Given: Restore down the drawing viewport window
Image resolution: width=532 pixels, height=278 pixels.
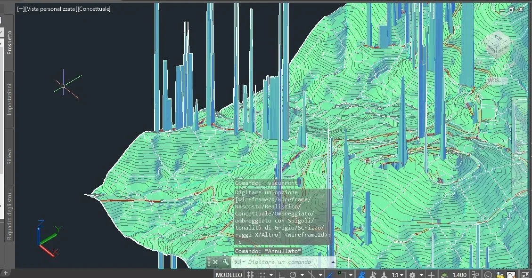Looking at the screenshot, I should [x=512, y=9].
